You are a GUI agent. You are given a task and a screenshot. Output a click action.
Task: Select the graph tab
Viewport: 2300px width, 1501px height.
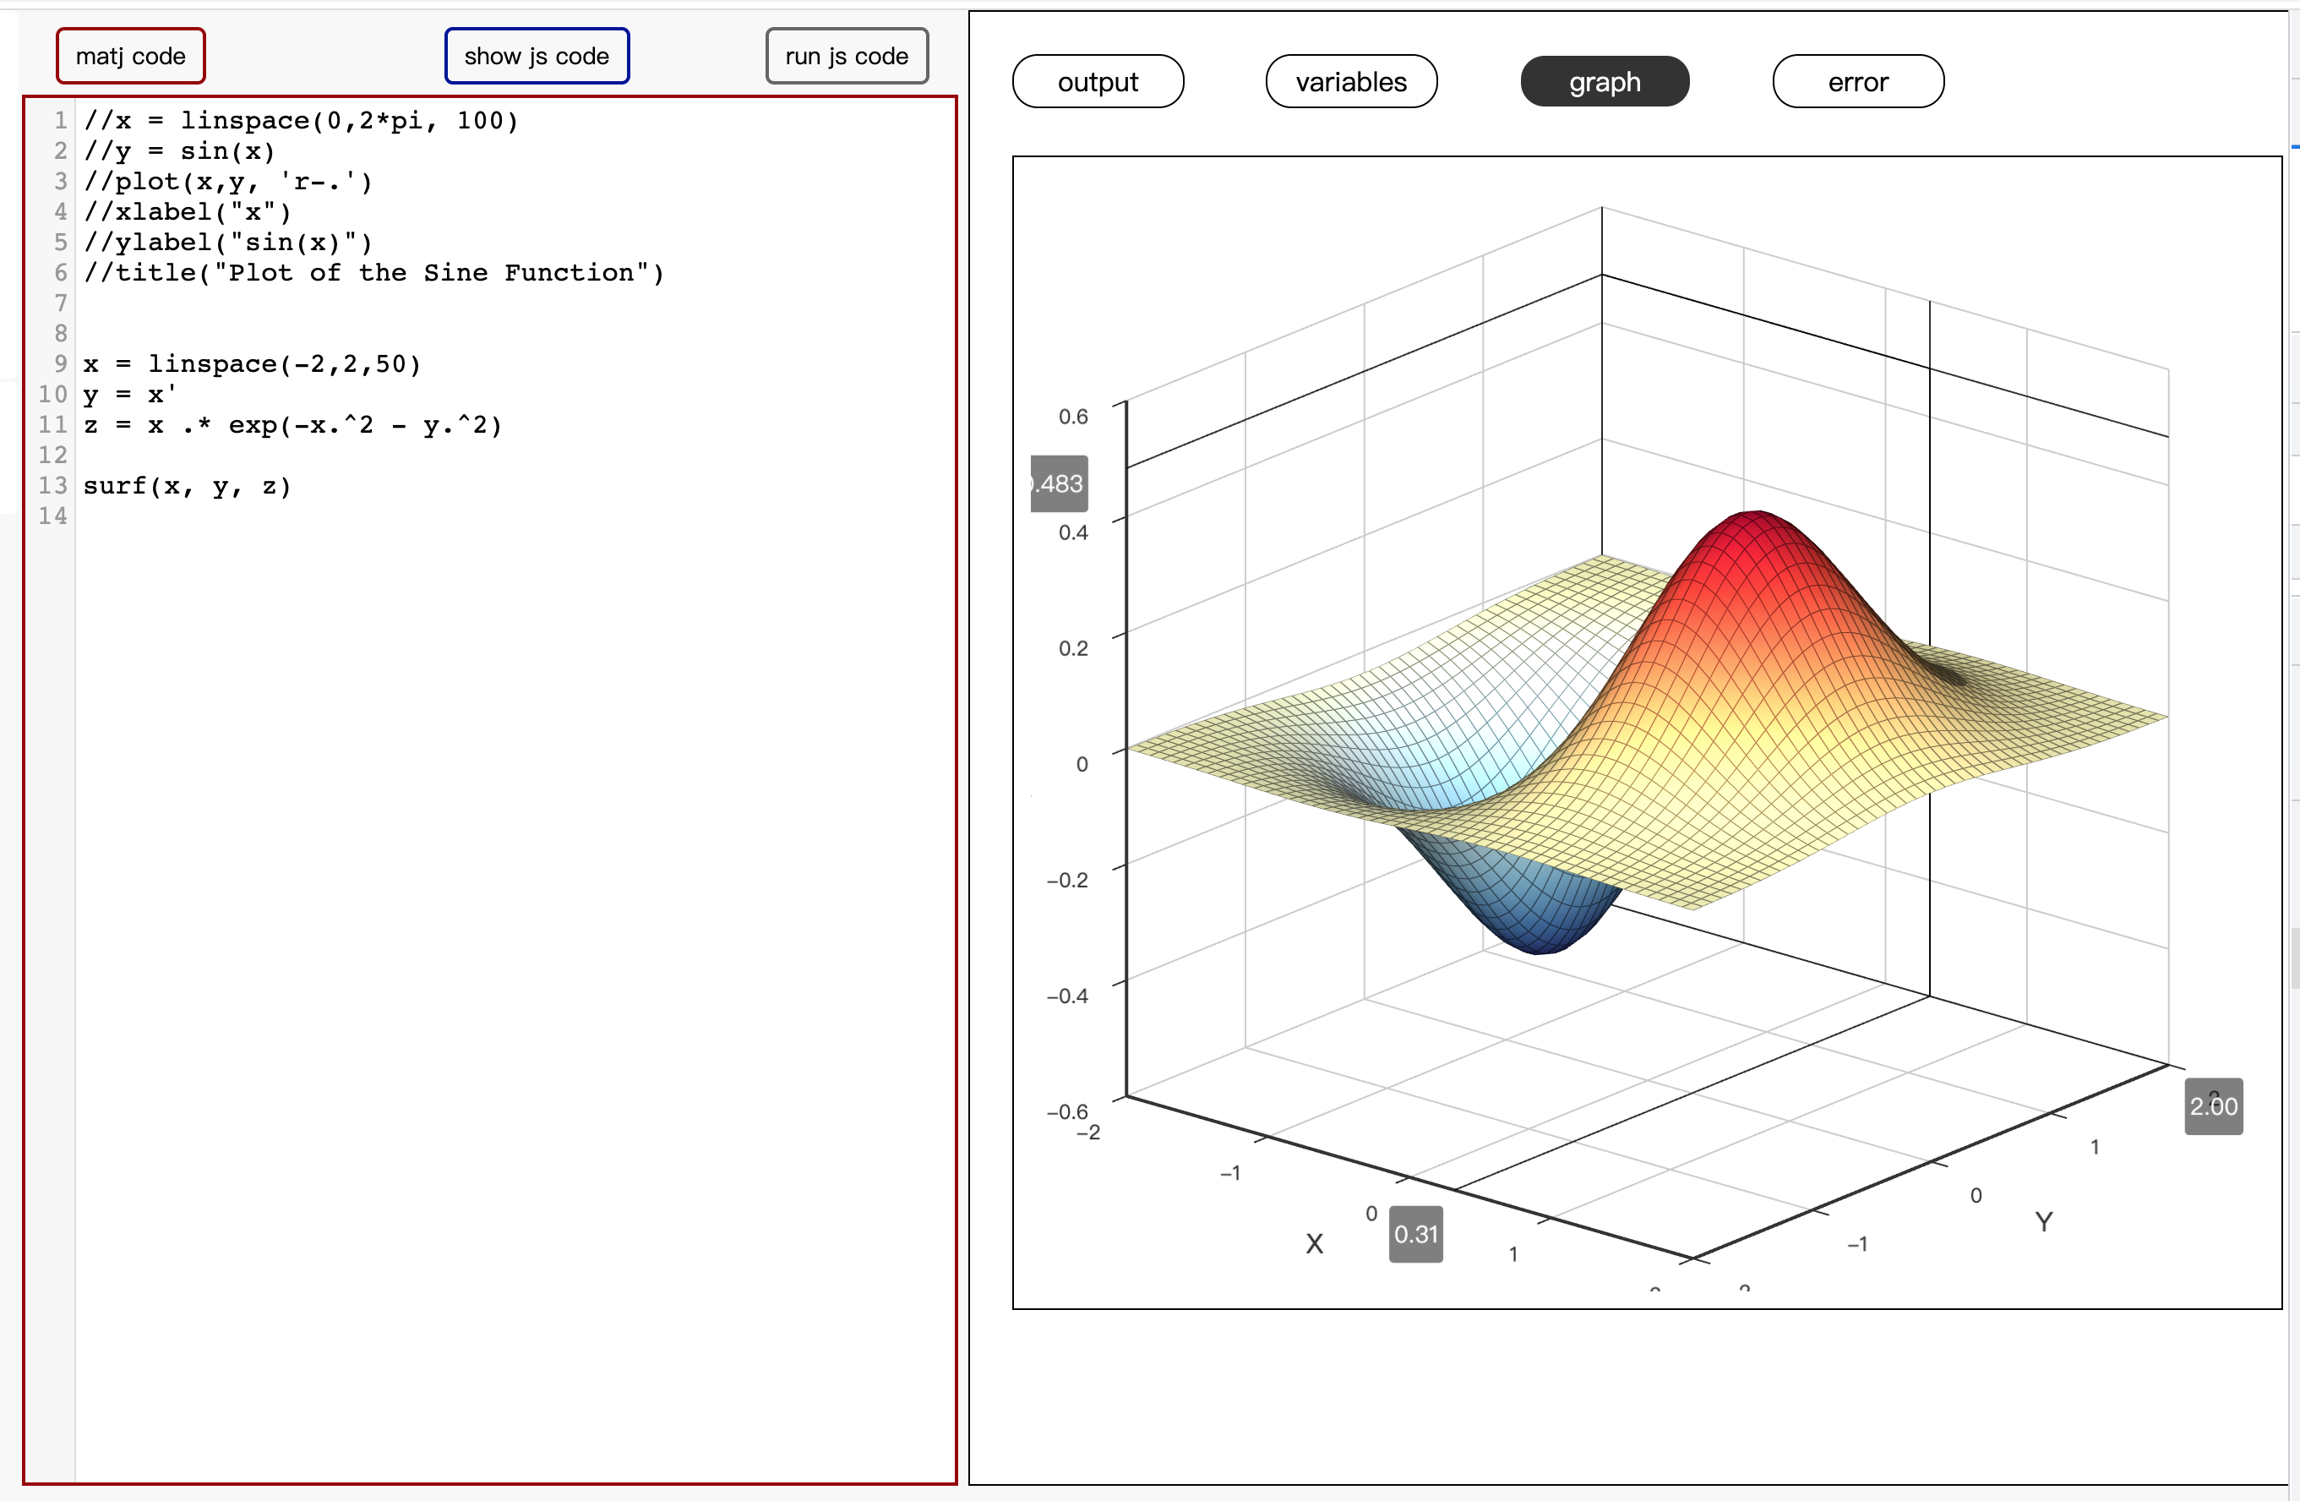pos(1603,82)
